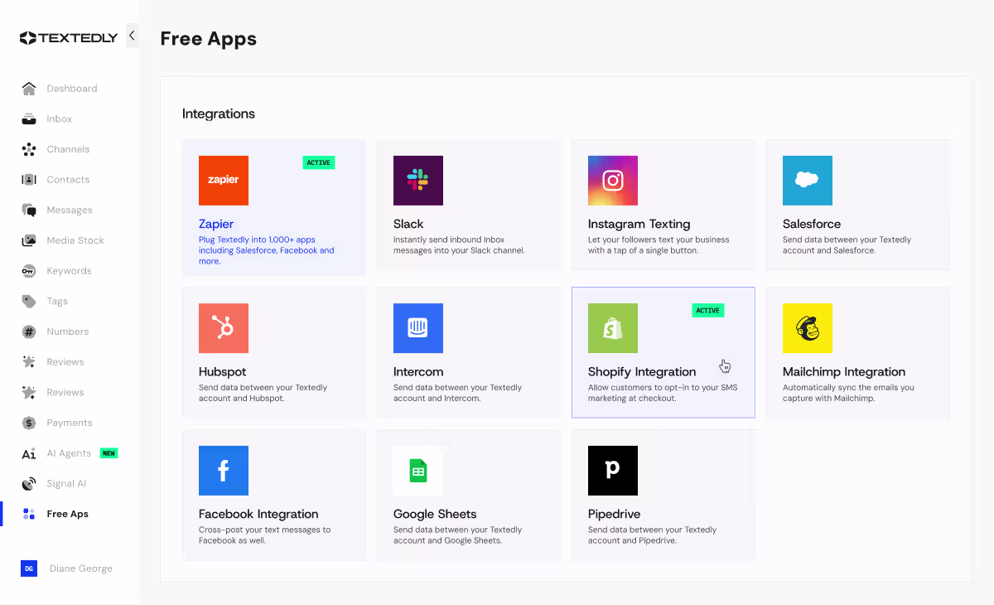
Task: Click the Textedly logo
Action: (x=69, y=37)
